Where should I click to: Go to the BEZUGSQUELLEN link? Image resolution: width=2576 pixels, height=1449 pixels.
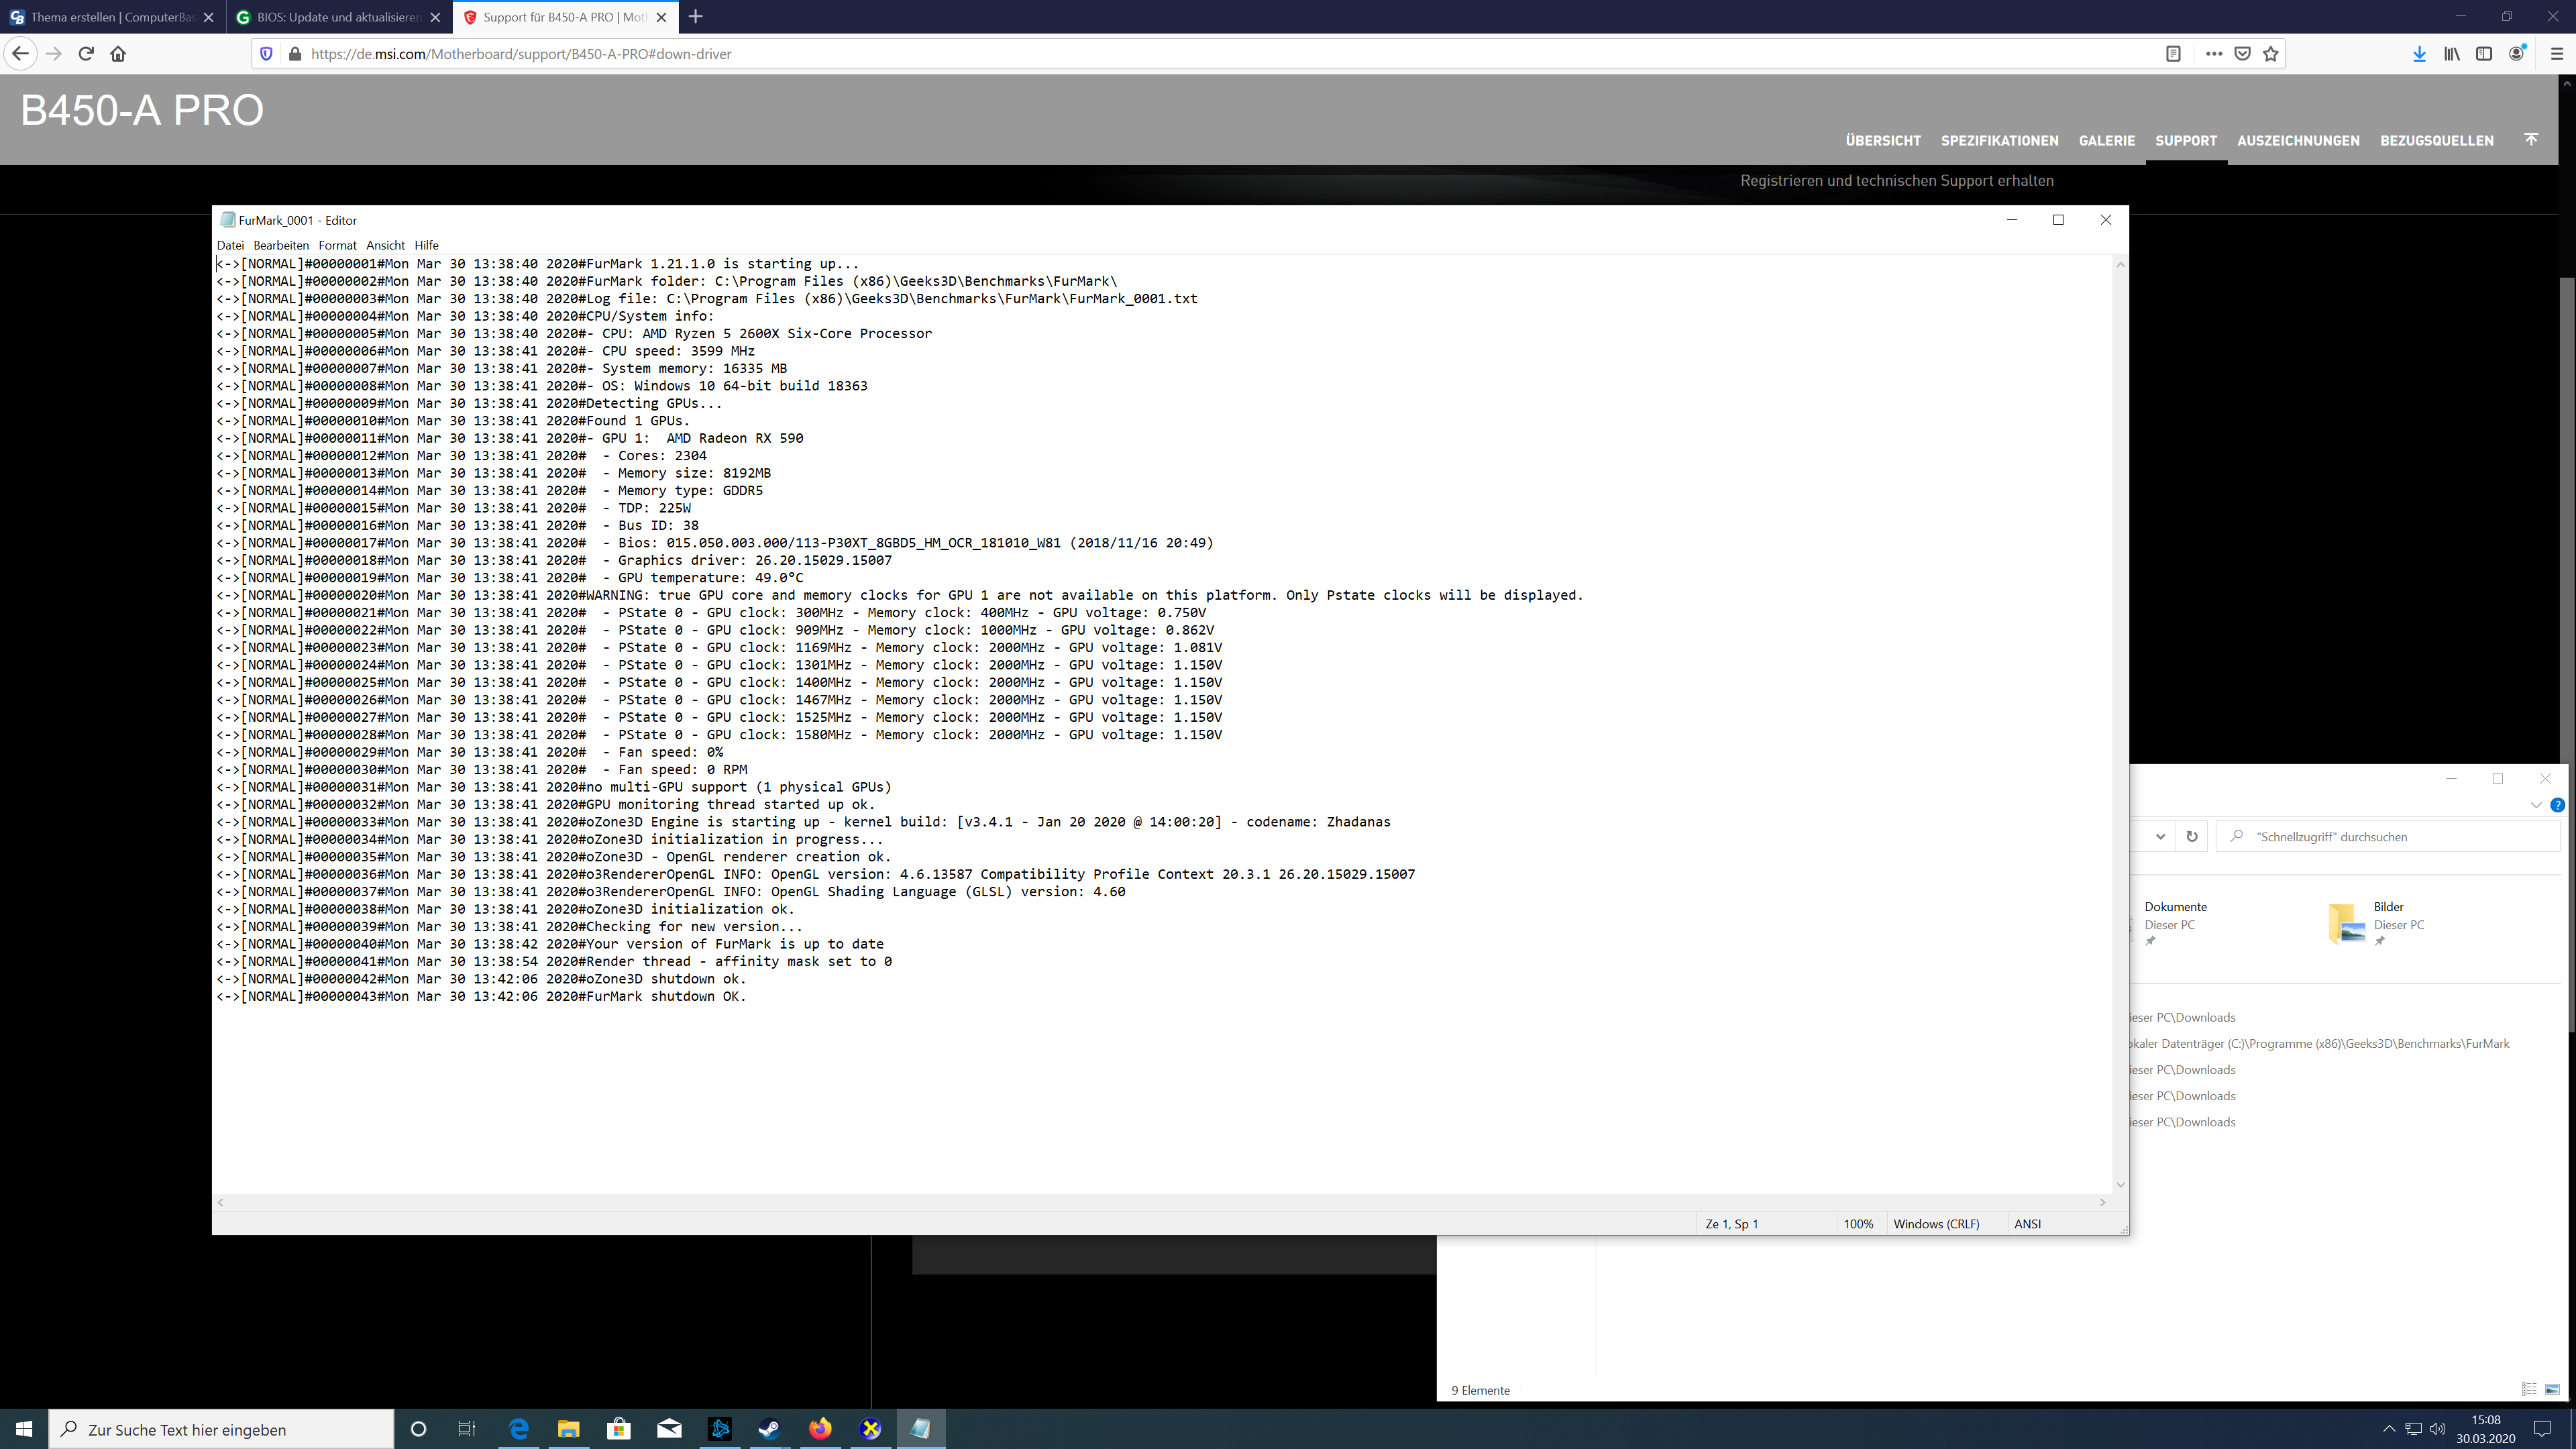pyautogui.click(x=2436, y=141)
